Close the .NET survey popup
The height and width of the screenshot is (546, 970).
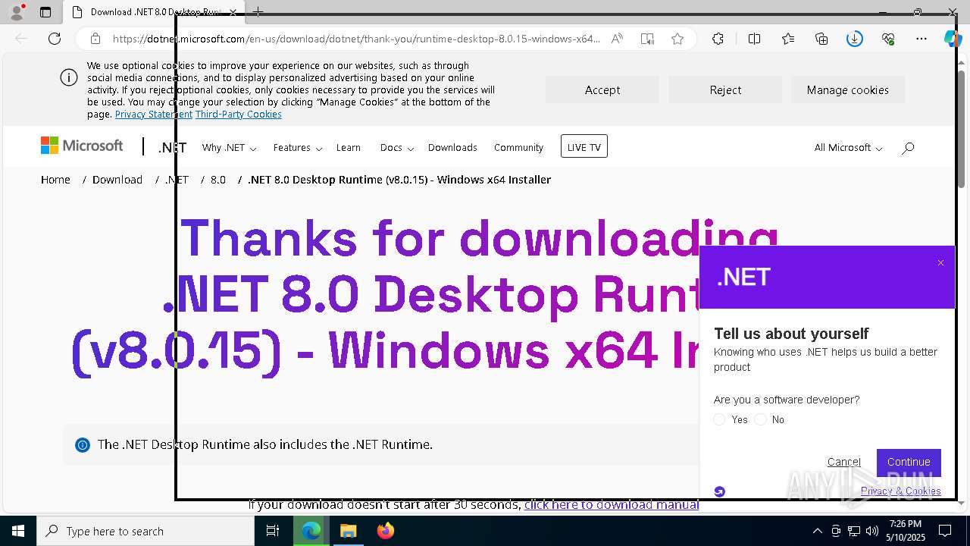(x=940, y=263)
